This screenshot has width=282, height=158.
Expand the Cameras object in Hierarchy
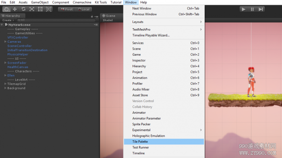coord(5,42)
